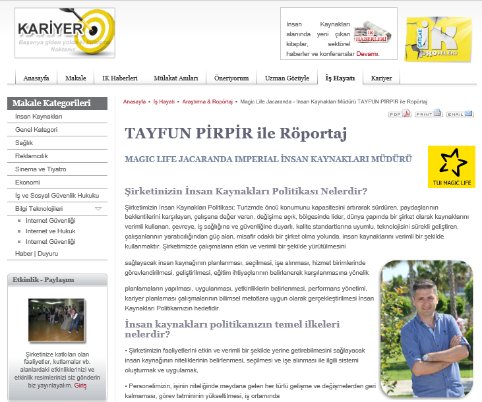Click the Kariyer target logo
The height and width of the screenshot is (402, 482).
(x=65, y=33)
